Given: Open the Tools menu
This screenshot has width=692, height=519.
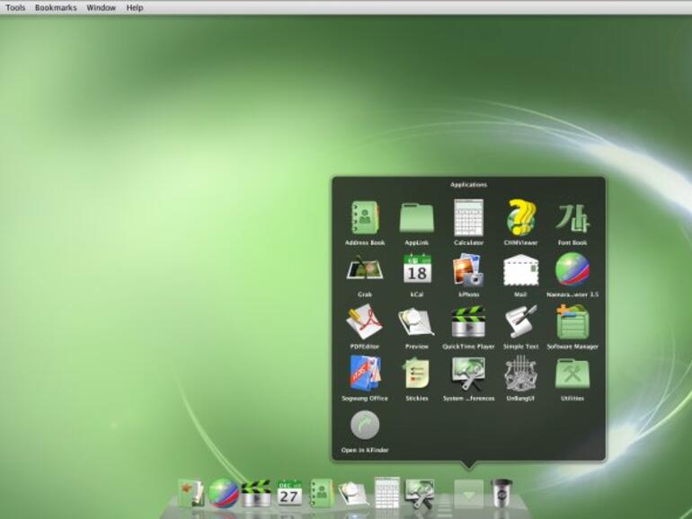Looking at the screenshot, I should (x=15, y=7).
